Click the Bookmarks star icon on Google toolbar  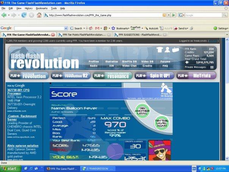coord(113,28)
